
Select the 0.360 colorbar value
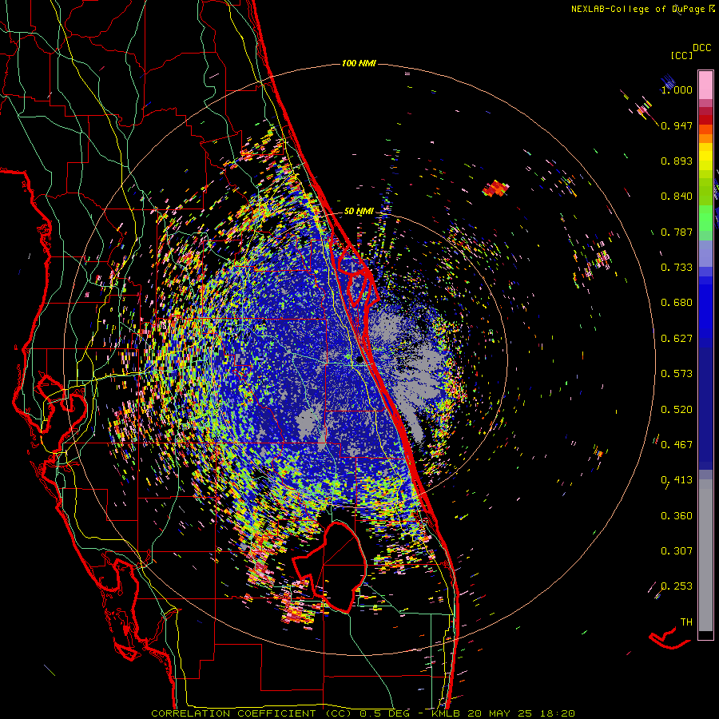click(677, 516)
